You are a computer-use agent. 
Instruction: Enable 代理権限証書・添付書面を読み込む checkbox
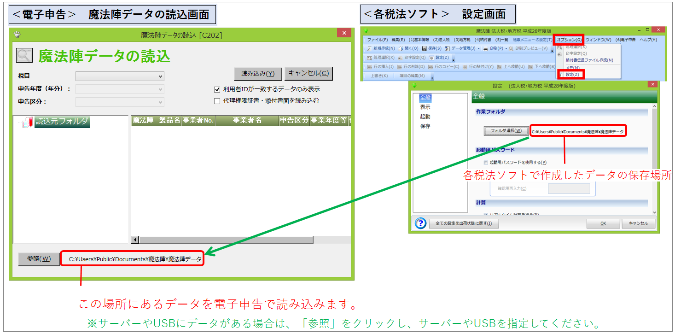217,101
